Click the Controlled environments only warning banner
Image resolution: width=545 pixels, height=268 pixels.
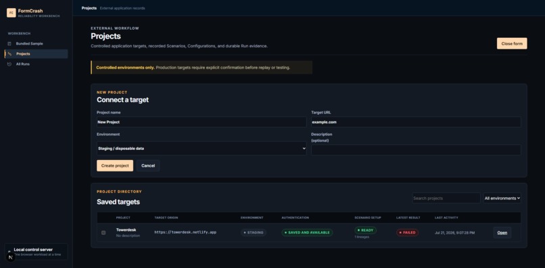(202, 68)
